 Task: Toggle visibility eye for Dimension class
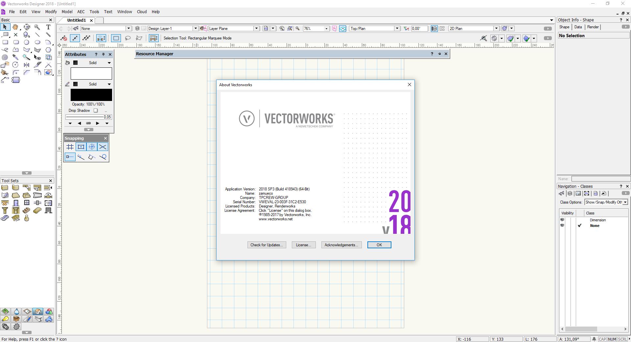click(562, 220)
